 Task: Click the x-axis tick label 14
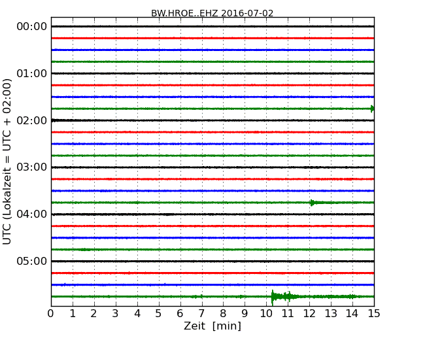[352, 314]
